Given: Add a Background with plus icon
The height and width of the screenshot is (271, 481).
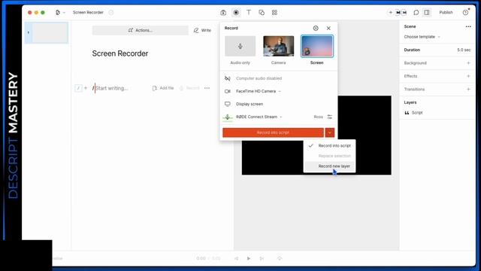Looking at the screenshot, I should (x=468, y=63).
